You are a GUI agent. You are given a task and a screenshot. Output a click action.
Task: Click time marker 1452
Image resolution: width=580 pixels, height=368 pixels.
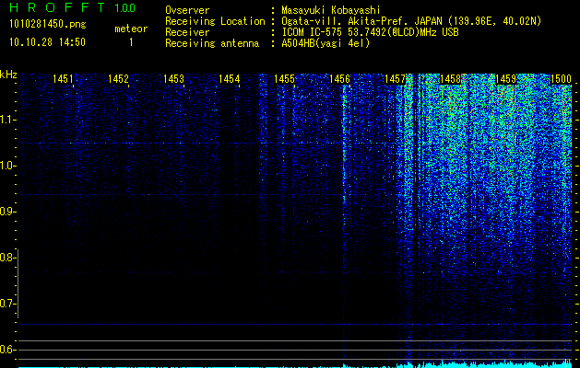[118, 78]
